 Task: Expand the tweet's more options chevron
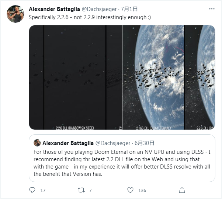click(212, 9)
